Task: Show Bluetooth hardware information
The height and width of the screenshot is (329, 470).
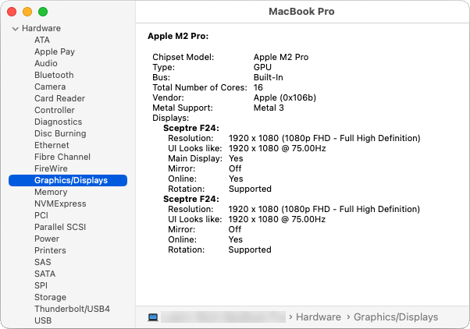Action: click(54, 75)
